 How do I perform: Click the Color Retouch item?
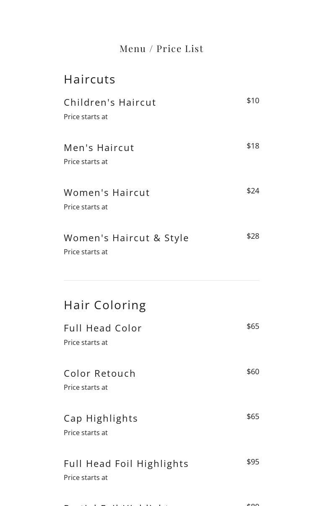pyautogui.click(x=100, y=373)
